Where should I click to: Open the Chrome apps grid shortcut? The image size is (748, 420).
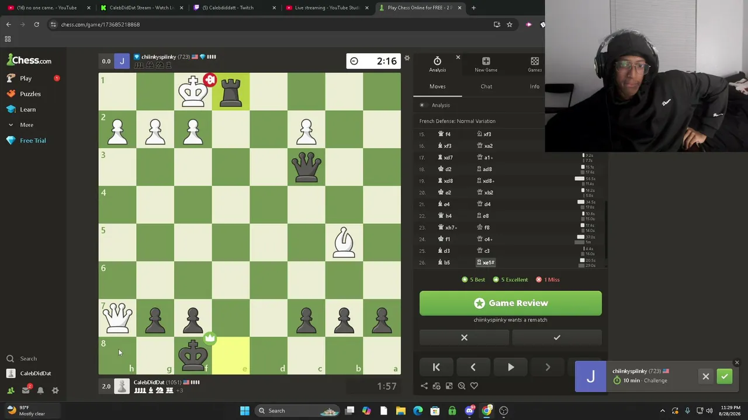8,39
